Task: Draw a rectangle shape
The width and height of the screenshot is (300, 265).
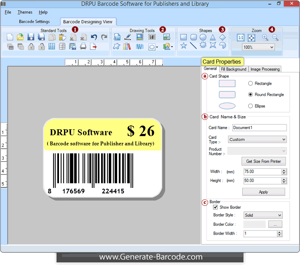Action: 183,37
